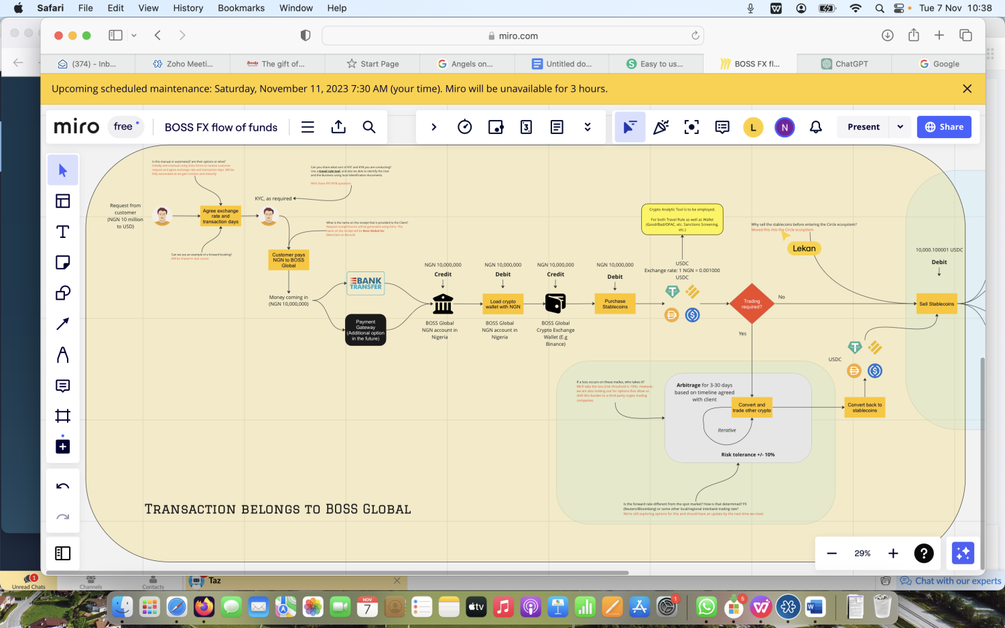Toggle the frames panel at bottom left
1005x628 pixels.
coord(63,553)
